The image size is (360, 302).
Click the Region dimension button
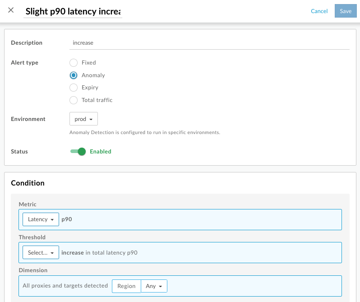[x=126, y=286]
